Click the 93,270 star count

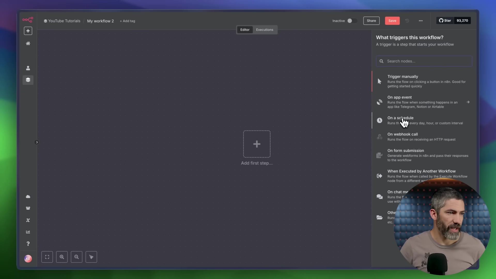(x=462, y=20)
